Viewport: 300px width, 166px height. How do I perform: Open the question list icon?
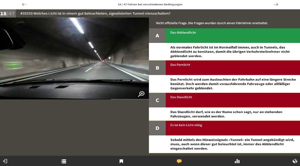(64, 161)
